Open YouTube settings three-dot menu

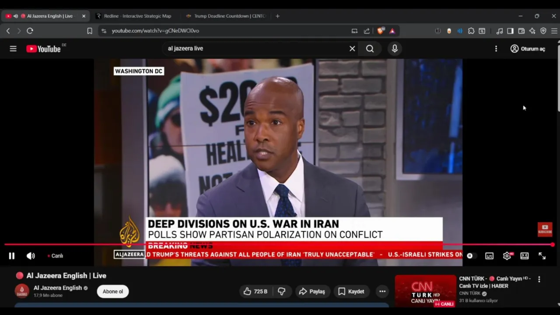pos(496,49)
